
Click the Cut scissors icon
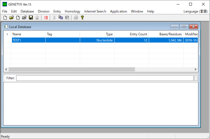[54, 18]
